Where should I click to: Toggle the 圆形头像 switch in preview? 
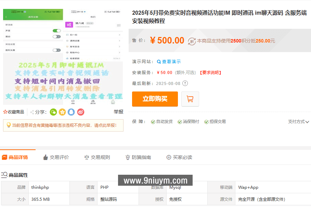click(x=56, y=50)
